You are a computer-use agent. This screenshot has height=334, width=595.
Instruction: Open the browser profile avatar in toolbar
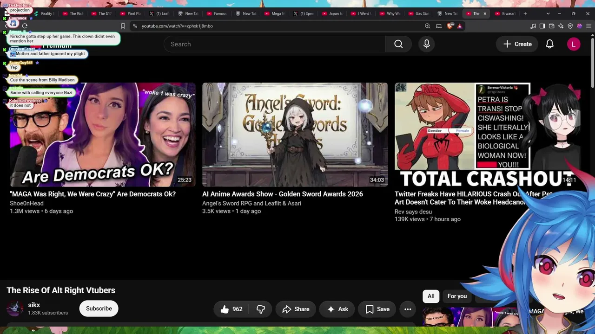point(579,26)
